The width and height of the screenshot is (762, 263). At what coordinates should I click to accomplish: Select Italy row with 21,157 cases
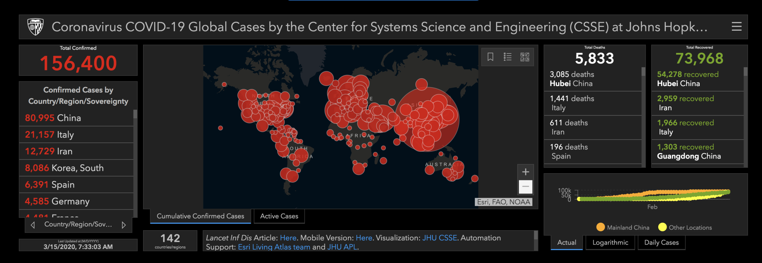[76, 135]
